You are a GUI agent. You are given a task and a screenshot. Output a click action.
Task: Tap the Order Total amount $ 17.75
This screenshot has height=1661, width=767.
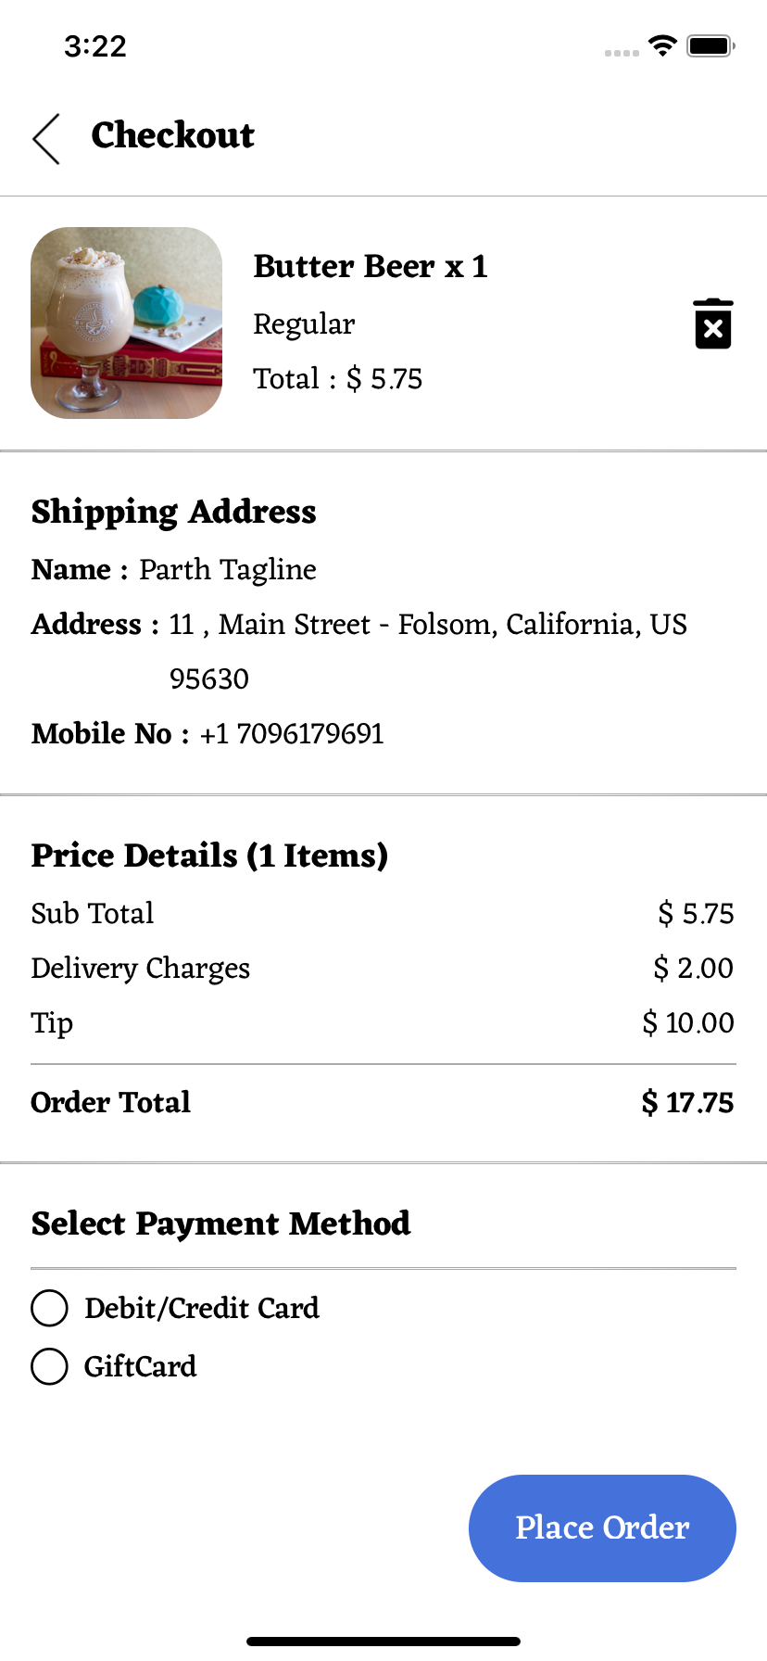click(687, 1103)
